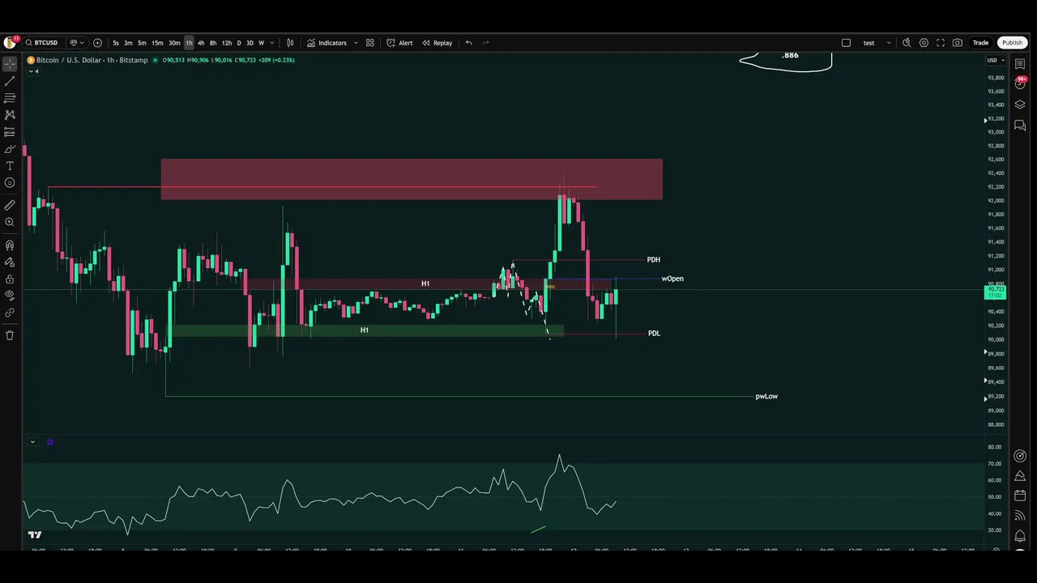This screenshot has width=1037, height=583.
Task: Open the diamond icon dropdown beside BTCUSD
Action: (77, 43)
